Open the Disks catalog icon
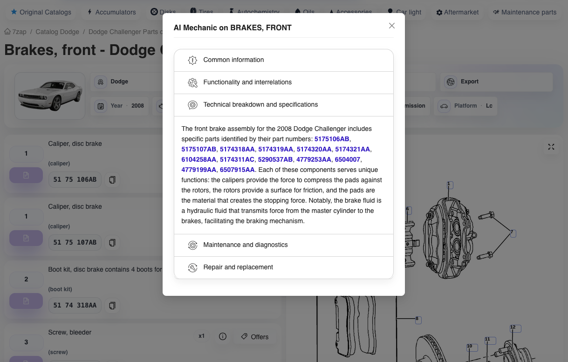The height and width of the screenshot is (362, 568). tap(153, 13)
